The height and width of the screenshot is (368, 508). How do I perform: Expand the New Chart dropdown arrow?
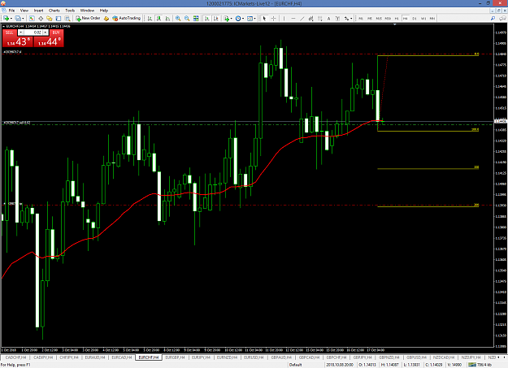(11, 19)
